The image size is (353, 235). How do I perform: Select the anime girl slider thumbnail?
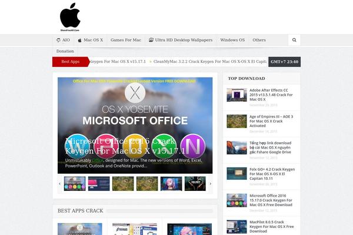click(171, 184)
